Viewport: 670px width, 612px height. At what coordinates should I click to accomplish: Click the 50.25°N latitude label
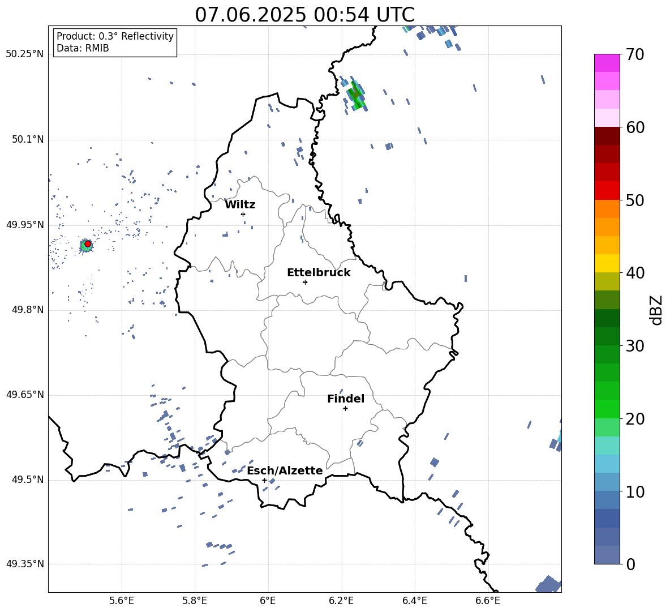pyautogui.click(x=25, y=54)
